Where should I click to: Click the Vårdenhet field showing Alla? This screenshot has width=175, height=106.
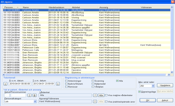[65, 95]
